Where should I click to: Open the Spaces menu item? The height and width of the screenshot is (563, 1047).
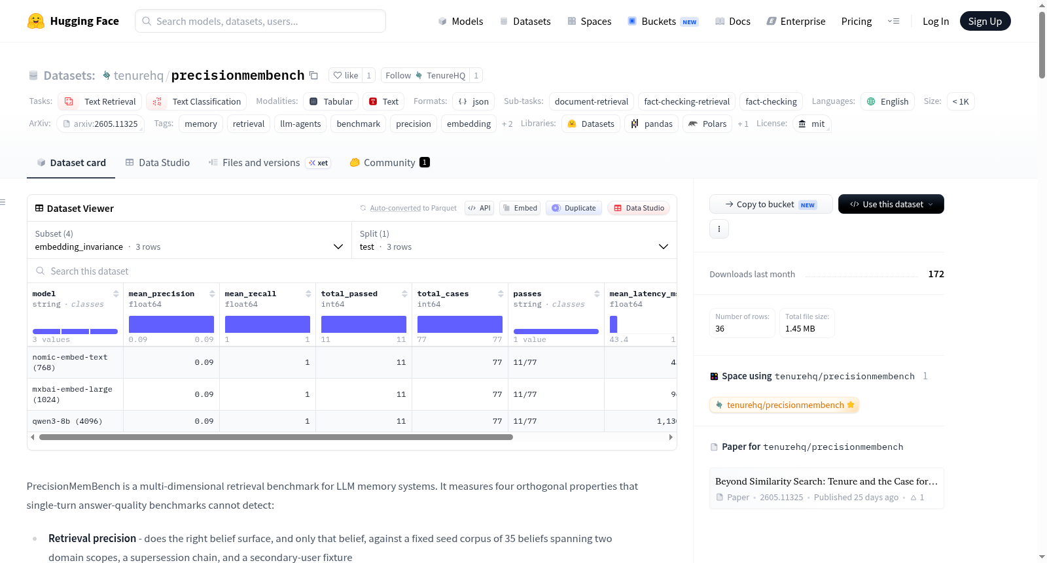coord(589,21)
